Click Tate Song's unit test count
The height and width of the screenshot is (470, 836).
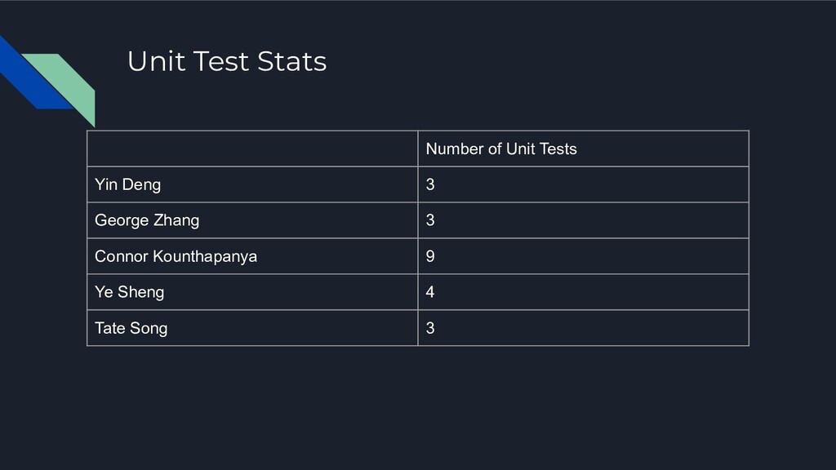click(x=430, y=328)
